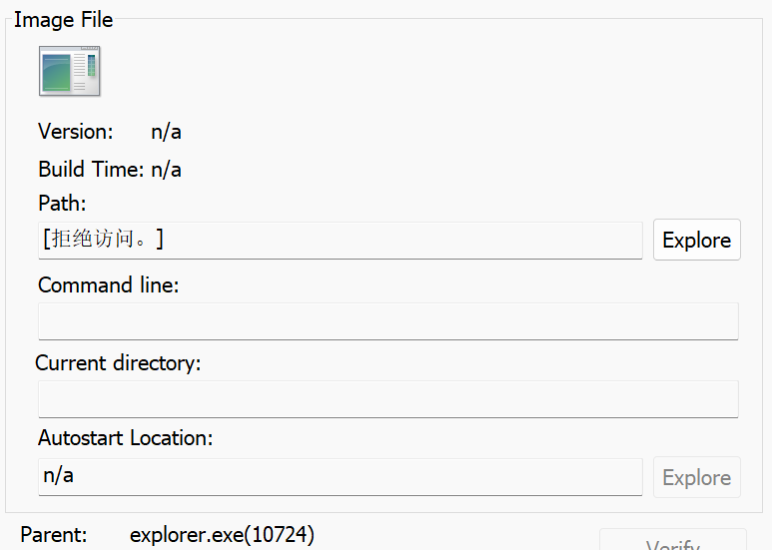Click the process image file icon
The image size is (772, 550).
[69, 71]
